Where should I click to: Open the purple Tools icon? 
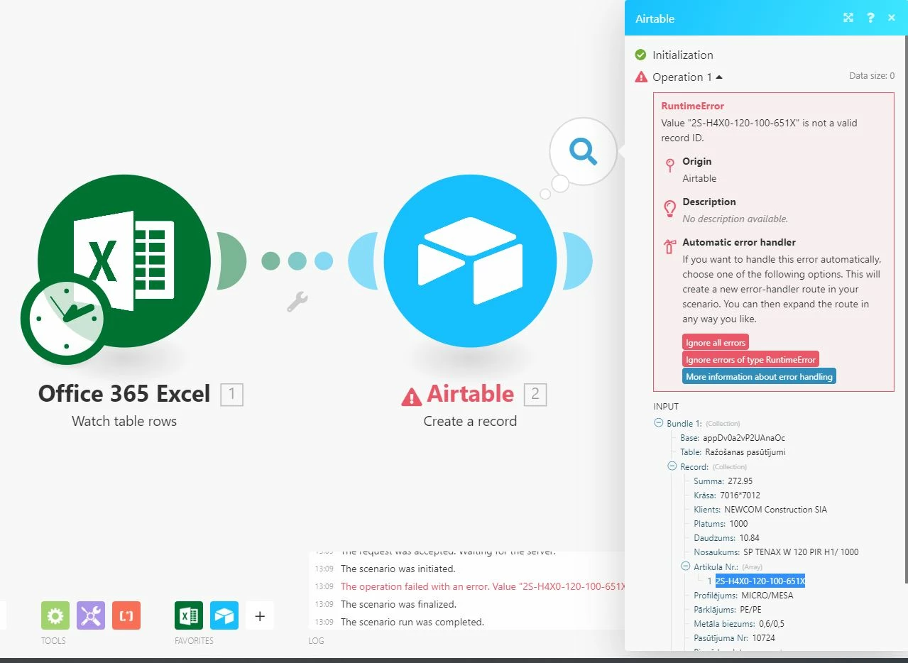click(x=91, y=615)
